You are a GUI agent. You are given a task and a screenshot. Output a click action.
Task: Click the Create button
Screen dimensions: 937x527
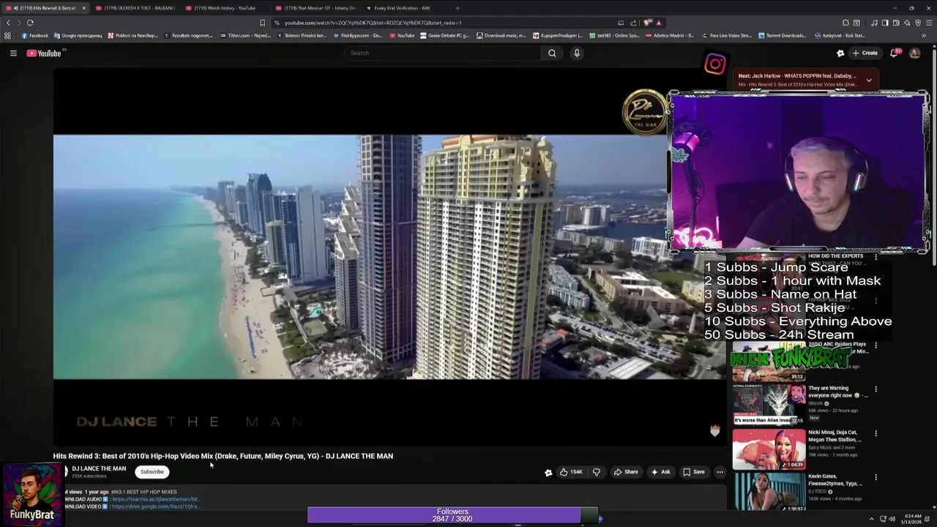pos(865,53)
